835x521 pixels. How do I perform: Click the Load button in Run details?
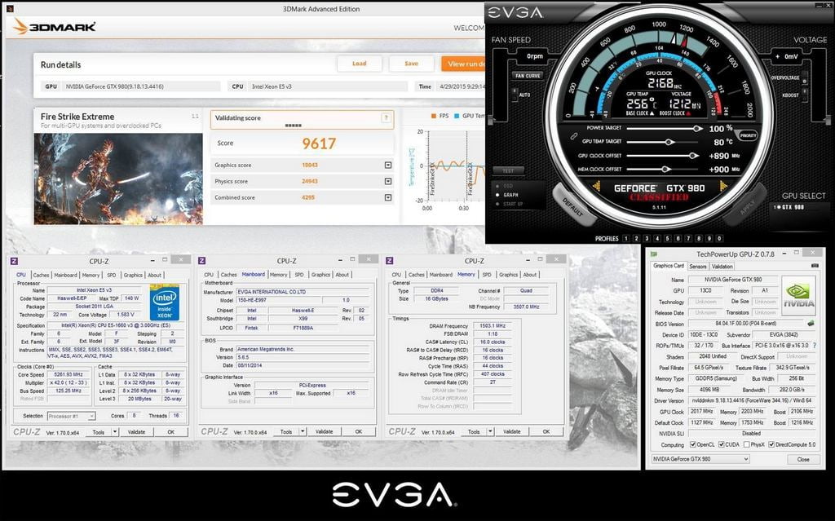359,64
